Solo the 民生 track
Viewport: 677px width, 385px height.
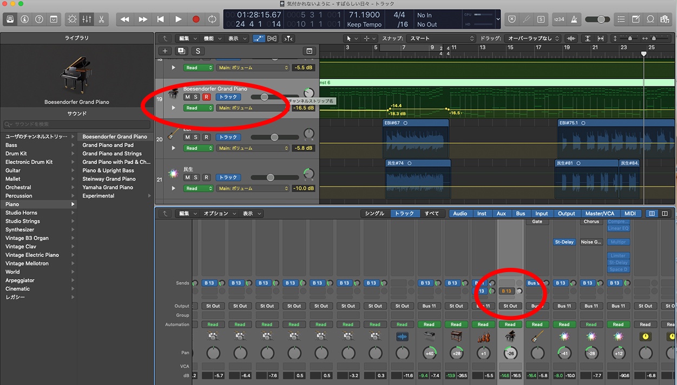pyautogui.click(x=196, y=178)
